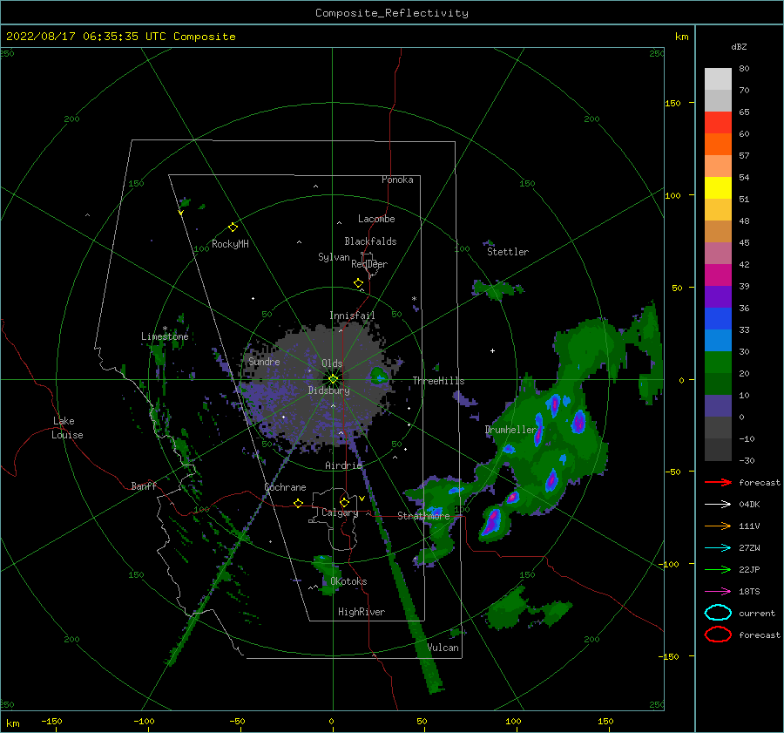Viewport: 784px width, 733px height.
Task: Click the Cochrane town label
Action: click(x=285, y=487)
